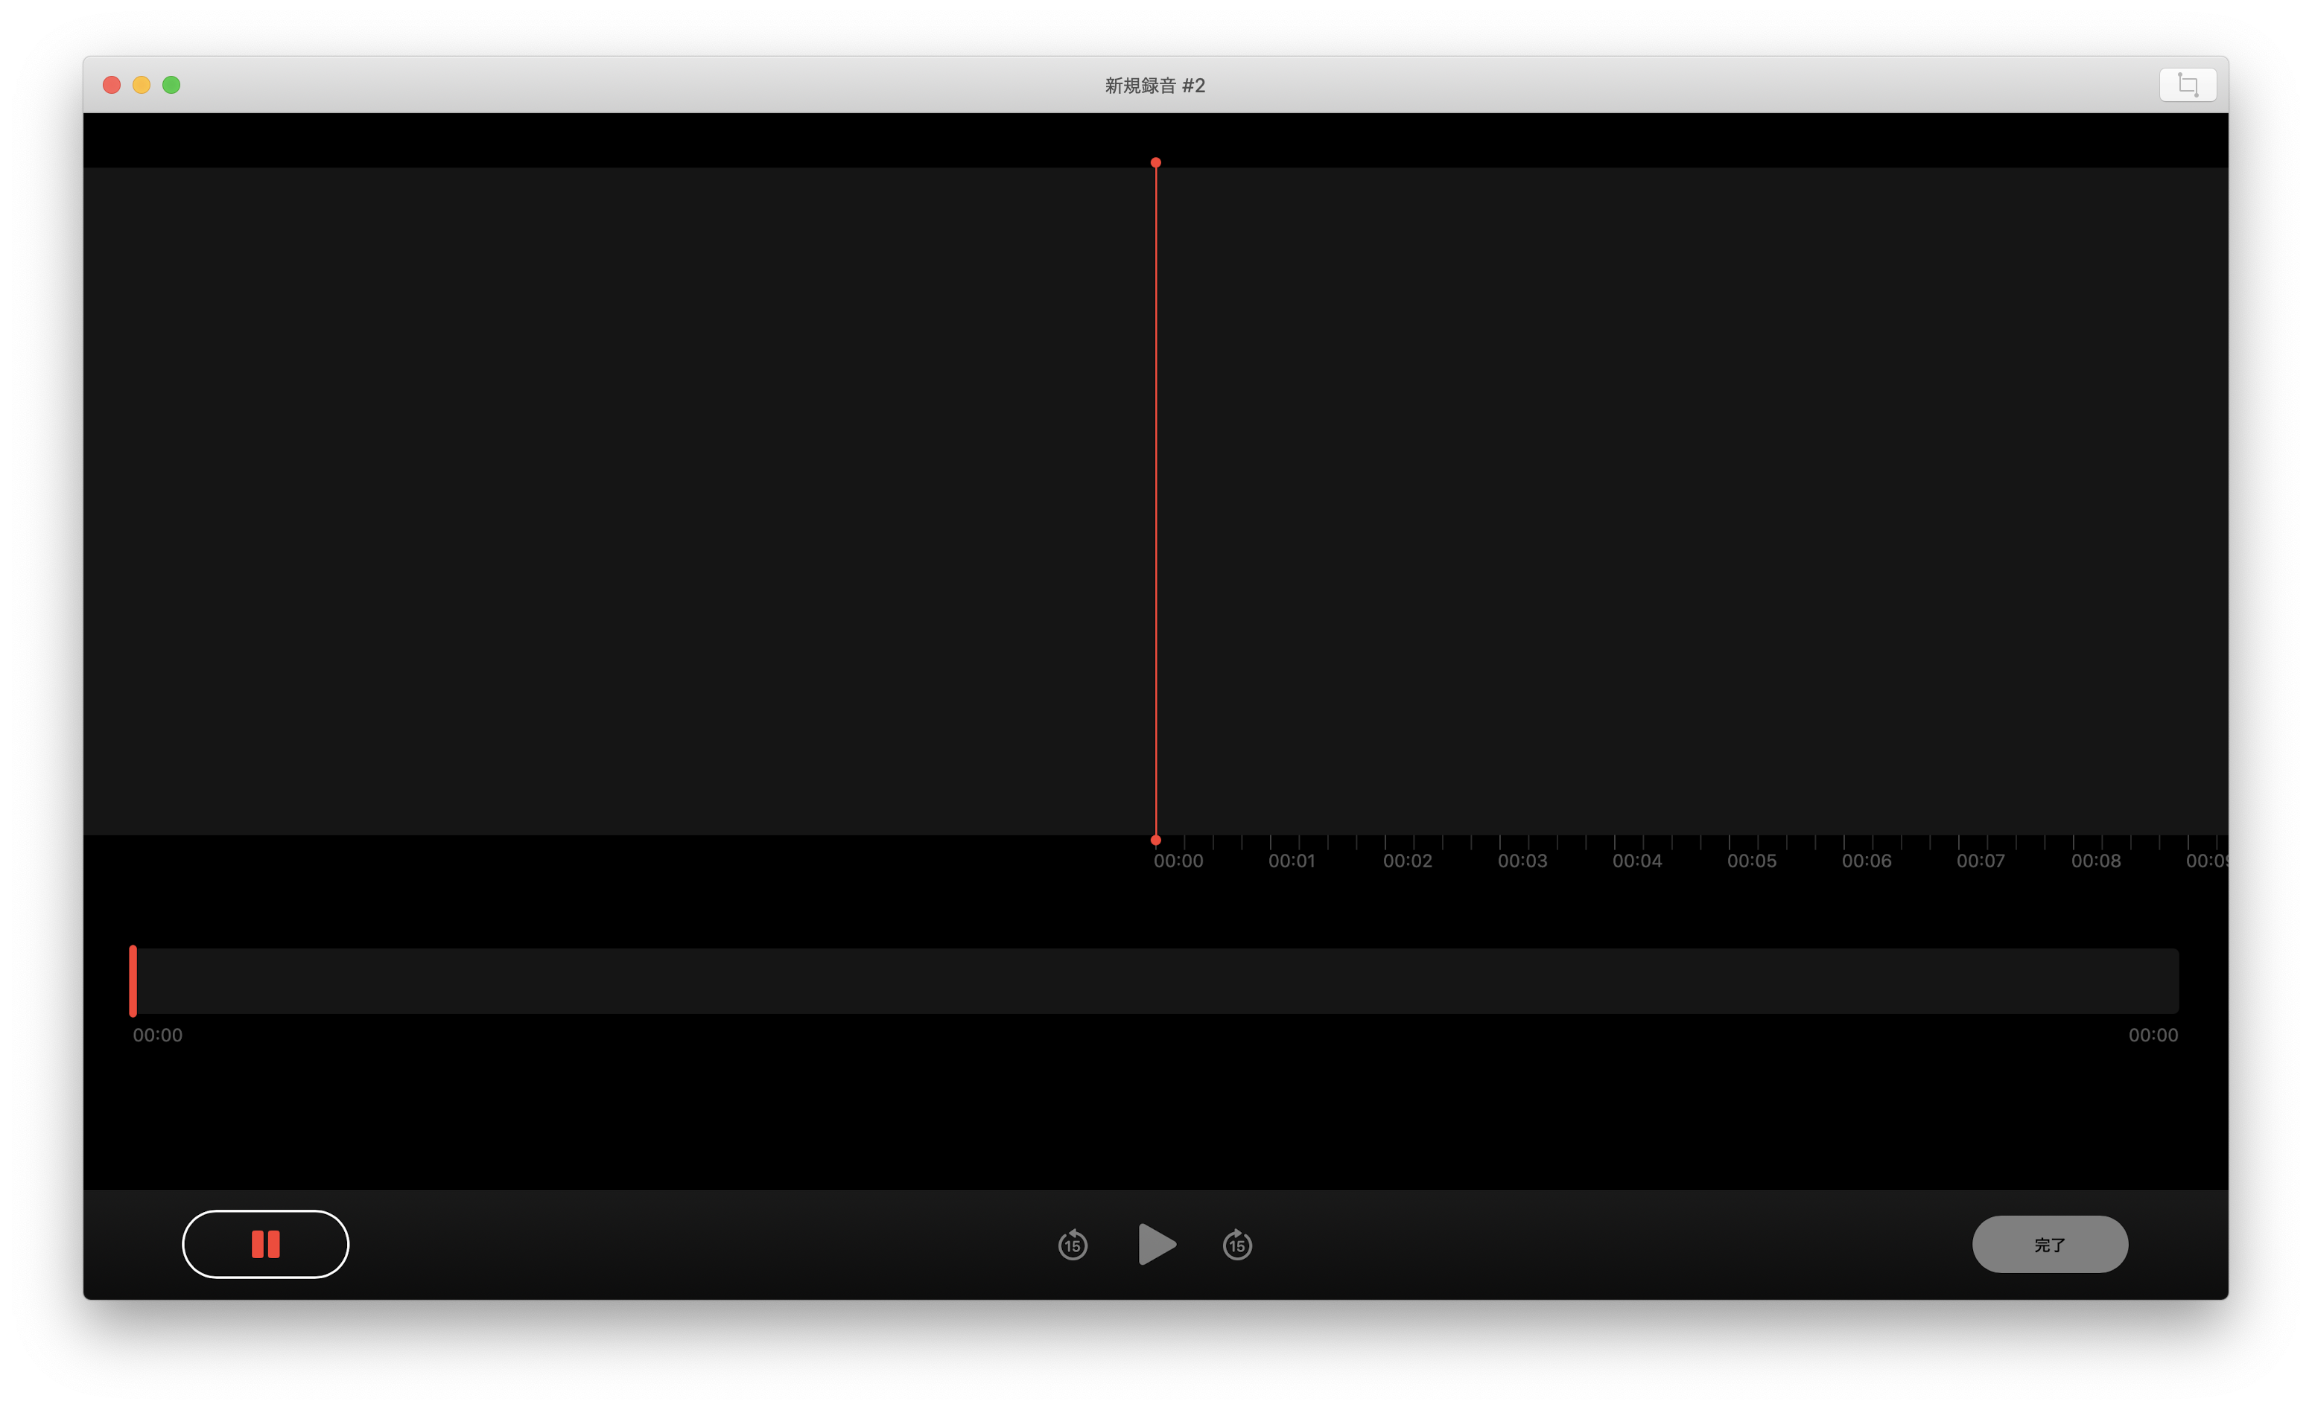
Task: Close the window with red button
Action: tap(112, 86)
